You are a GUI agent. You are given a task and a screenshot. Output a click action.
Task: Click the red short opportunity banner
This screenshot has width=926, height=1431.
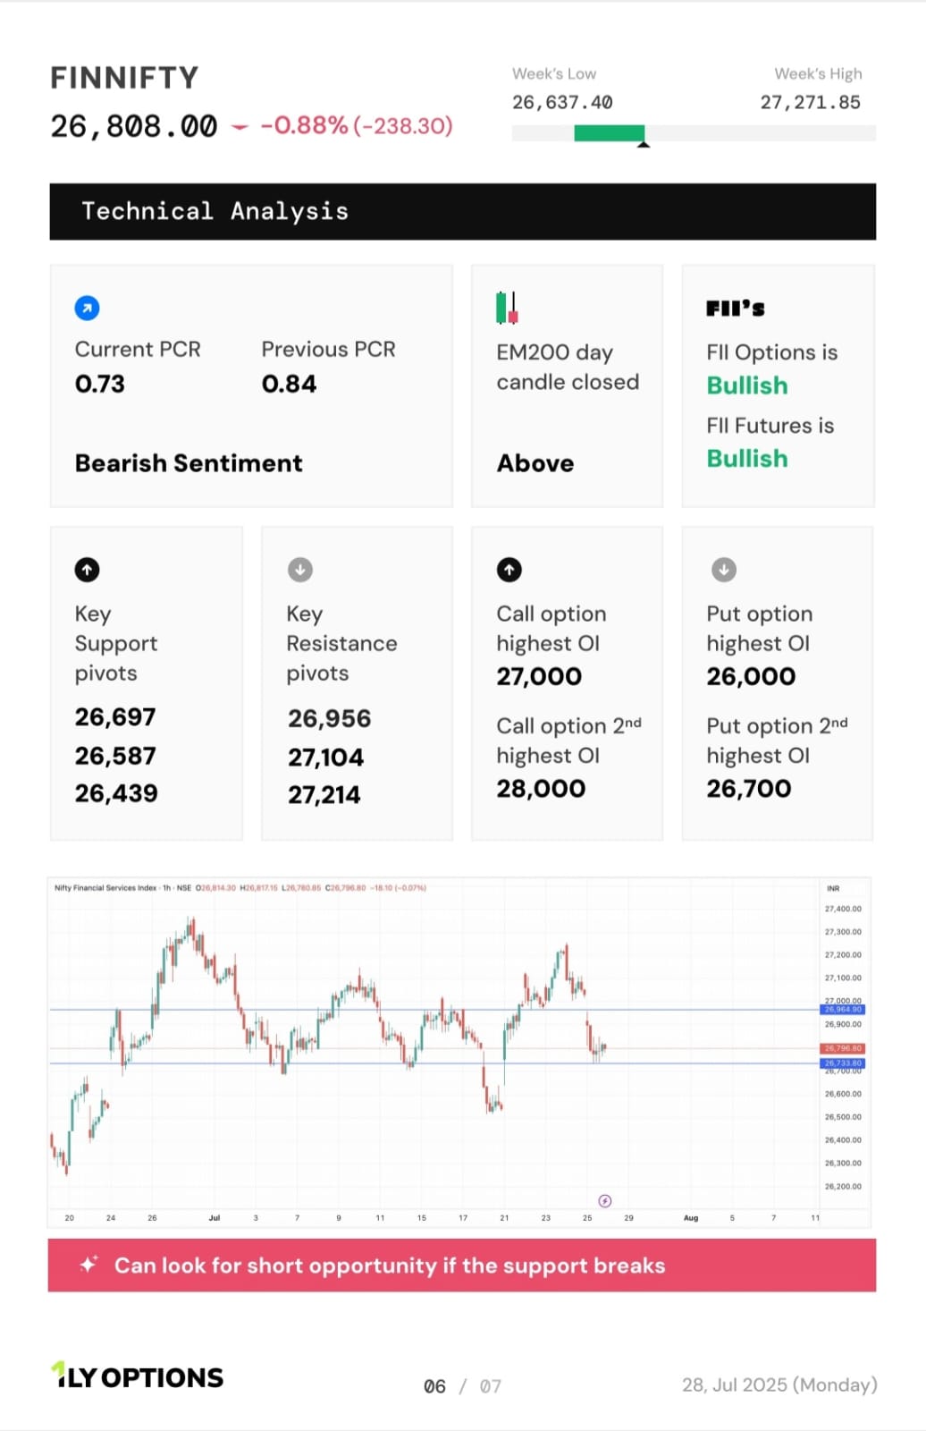[462, 1265]
